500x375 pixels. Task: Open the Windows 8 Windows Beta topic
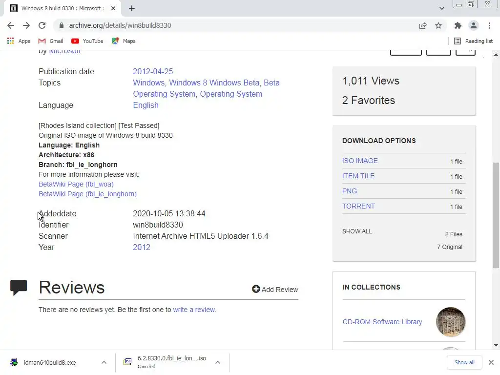(214, 83)
